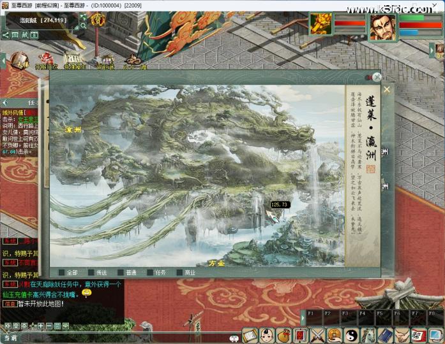This screenshot has width=445, height=344.
Task: Open the computer monitor system icon
Action: (436, 336)
